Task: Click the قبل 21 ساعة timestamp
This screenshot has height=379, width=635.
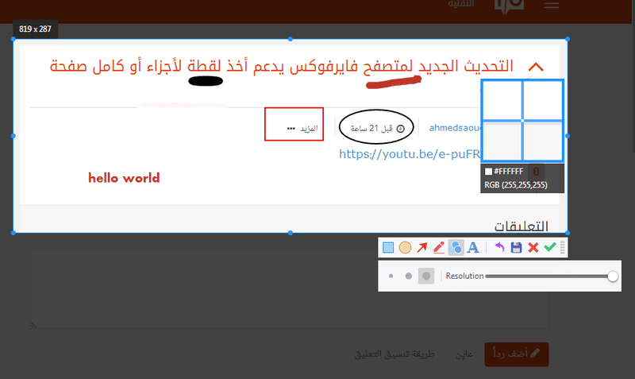Action: (377, 129)
